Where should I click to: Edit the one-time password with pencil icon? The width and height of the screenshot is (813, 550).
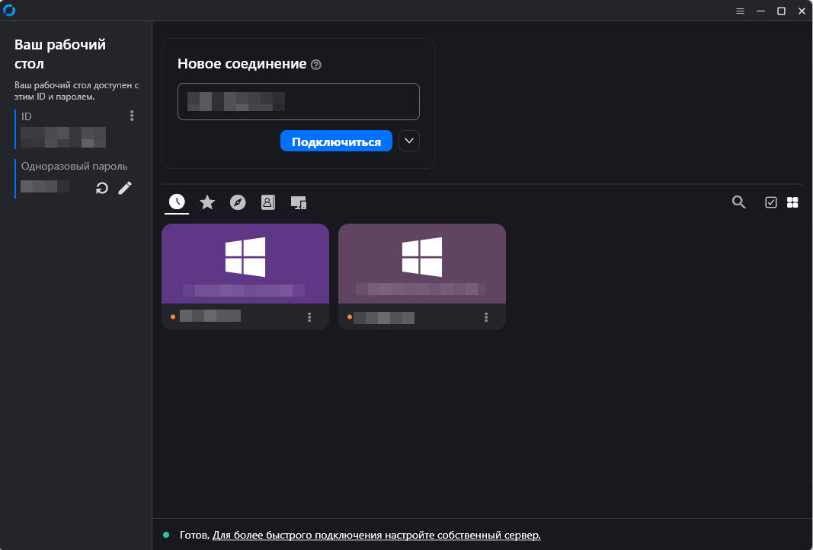point(125,188)
